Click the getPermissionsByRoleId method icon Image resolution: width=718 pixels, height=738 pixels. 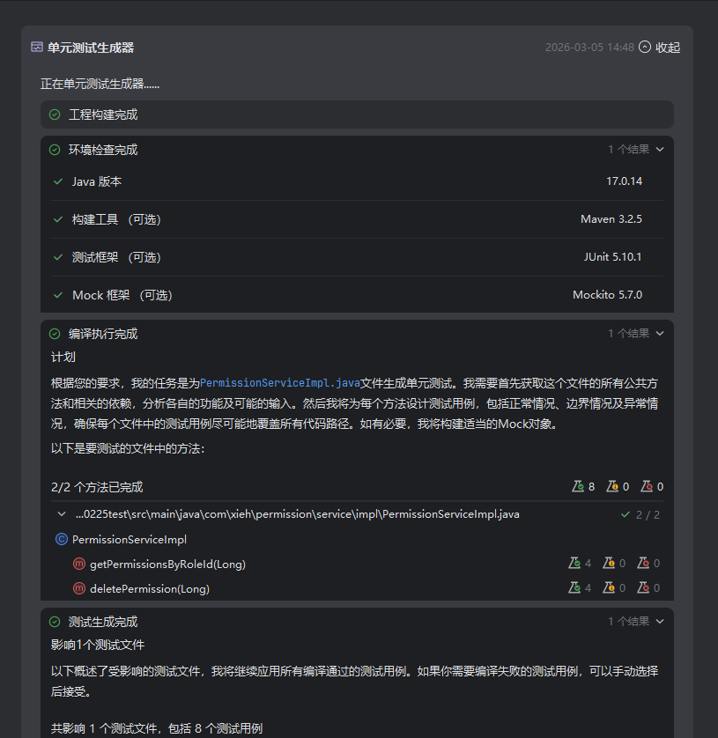pyautogui.click(x=79, y=564)
